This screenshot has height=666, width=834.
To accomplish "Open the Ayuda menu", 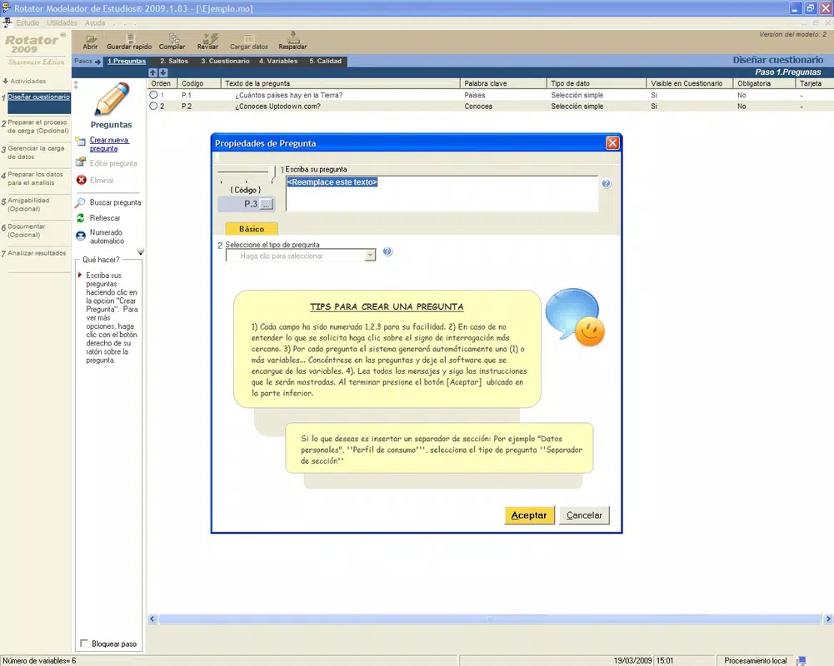I will pos(95,22).
